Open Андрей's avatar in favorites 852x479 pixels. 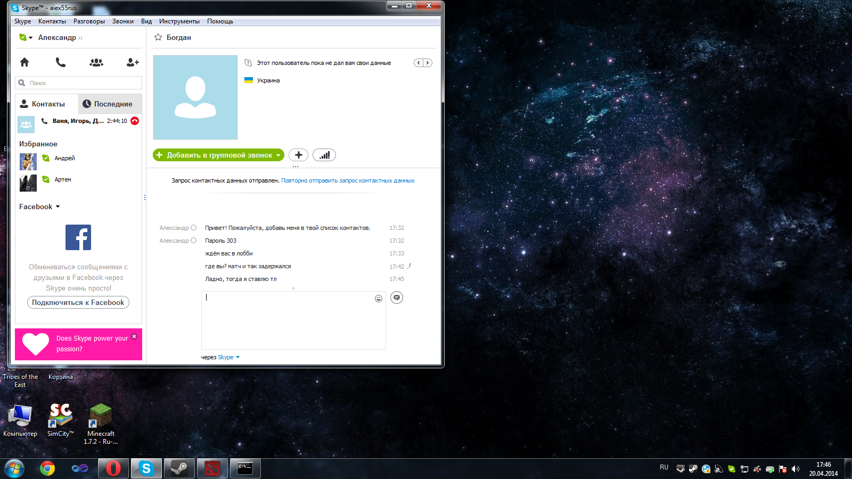28,162
